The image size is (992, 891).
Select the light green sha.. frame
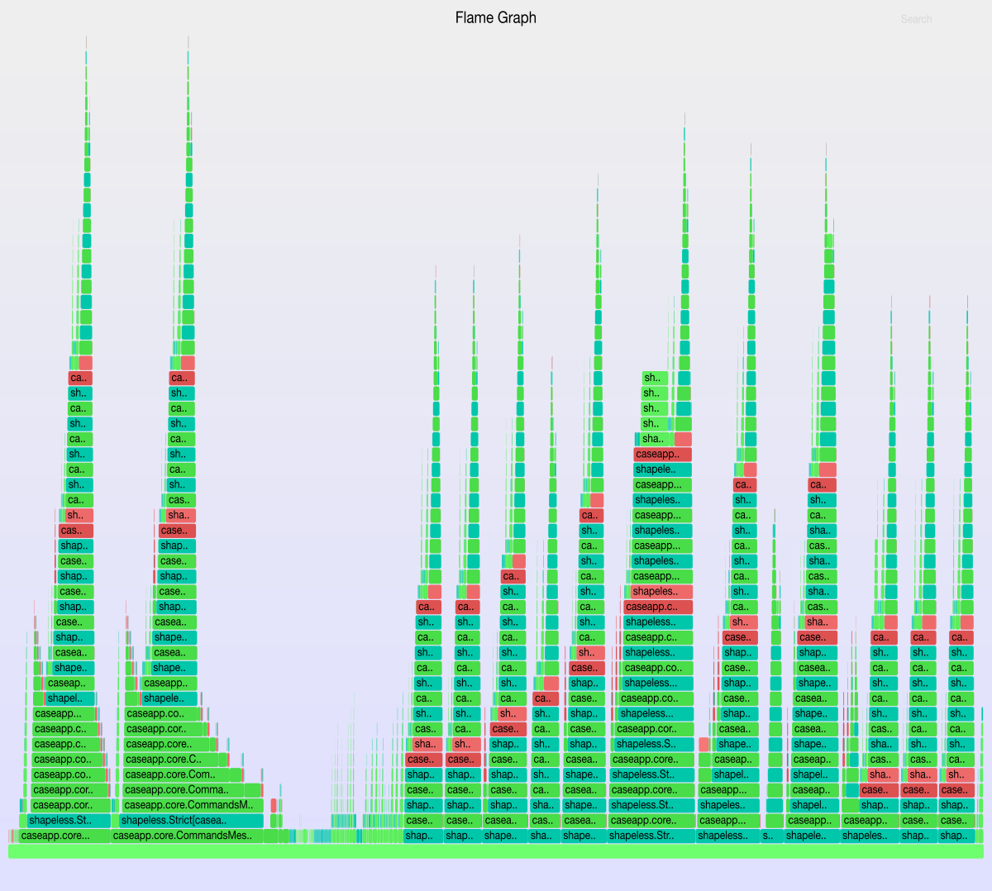coord(654,439)
